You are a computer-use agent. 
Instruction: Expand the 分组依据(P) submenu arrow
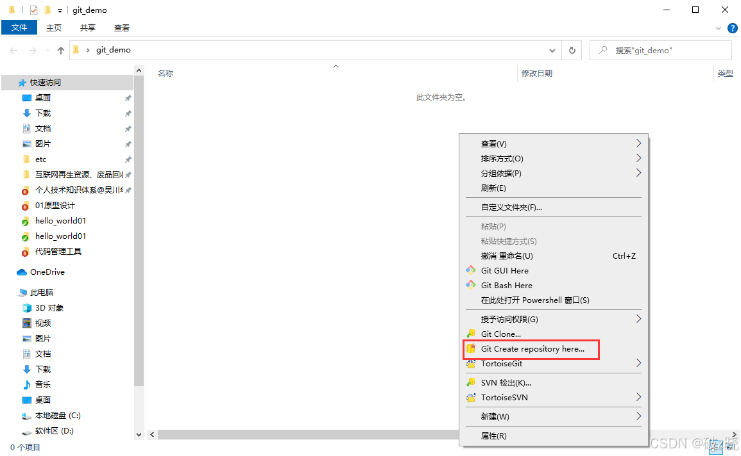638,173
